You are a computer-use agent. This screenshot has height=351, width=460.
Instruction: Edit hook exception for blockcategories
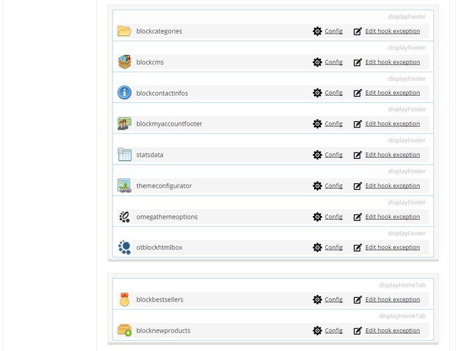393,31
